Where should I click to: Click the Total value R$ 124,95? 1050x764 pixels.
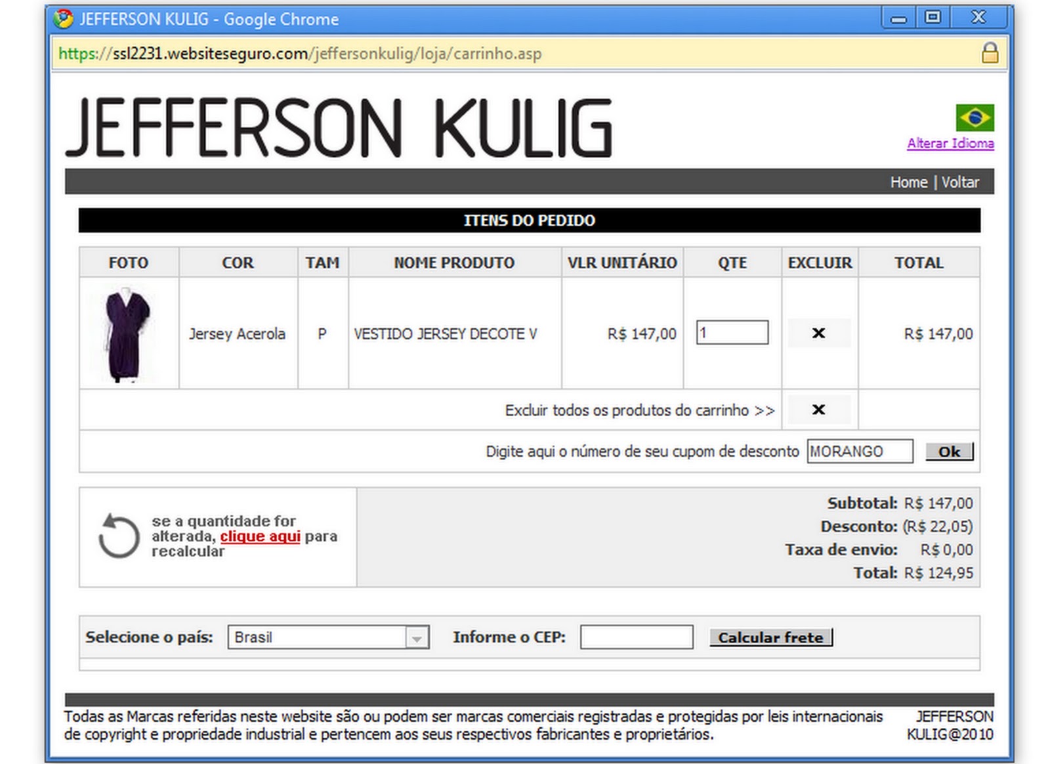[x=938, y=573]
